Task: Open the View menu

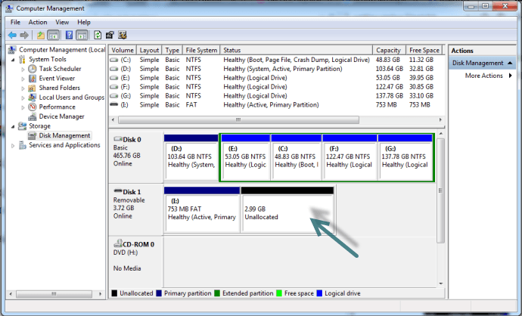Action: (x=62, y=22)
